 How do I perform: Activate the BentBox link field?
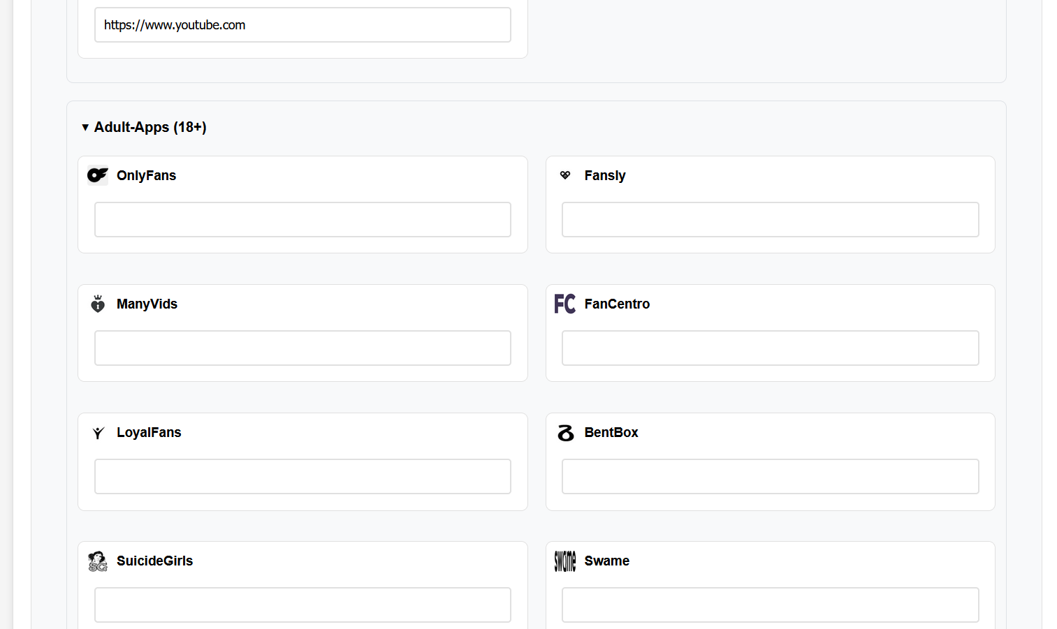pyautogui.click(x=770, y=477)
